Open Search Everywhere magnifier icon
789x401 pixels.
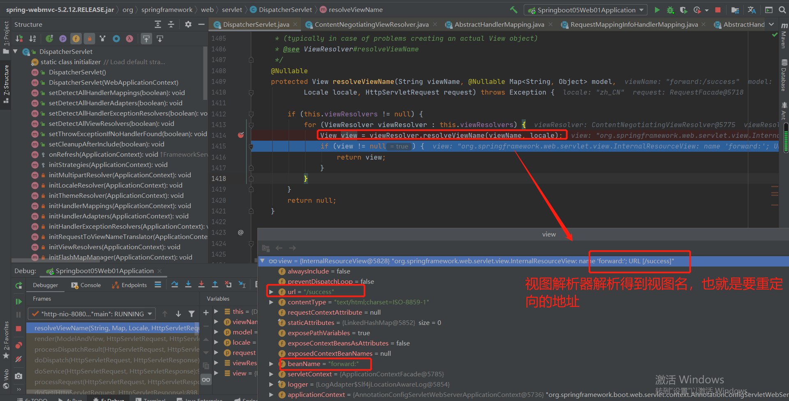point(782,10)
